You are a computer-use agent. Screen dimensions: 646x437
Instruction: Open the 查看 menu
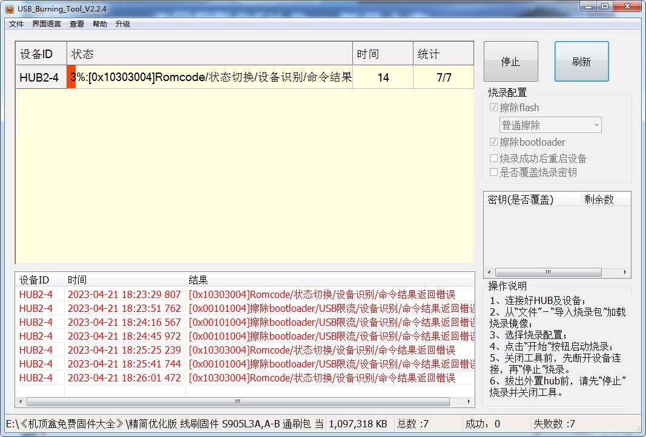pyautogui.click(x=77, y=24)
